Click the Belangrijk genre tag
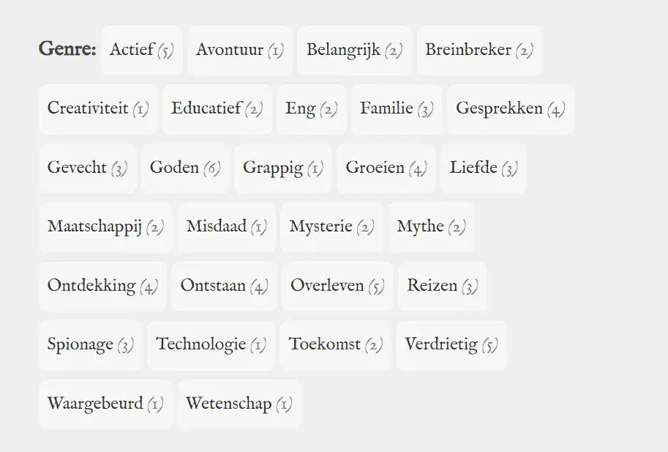 354,51
